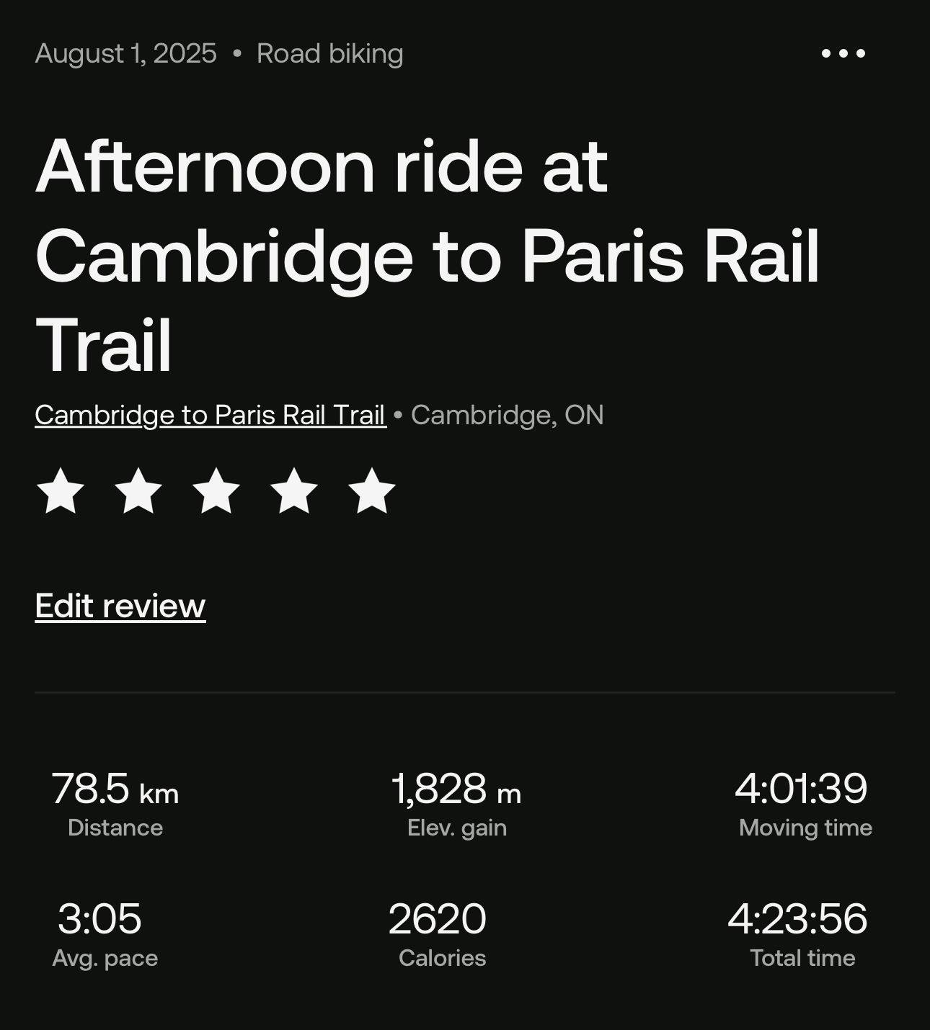930x1030 pixels.
Task: Select the fifth rating star
Action: click(x=372, y=491)
